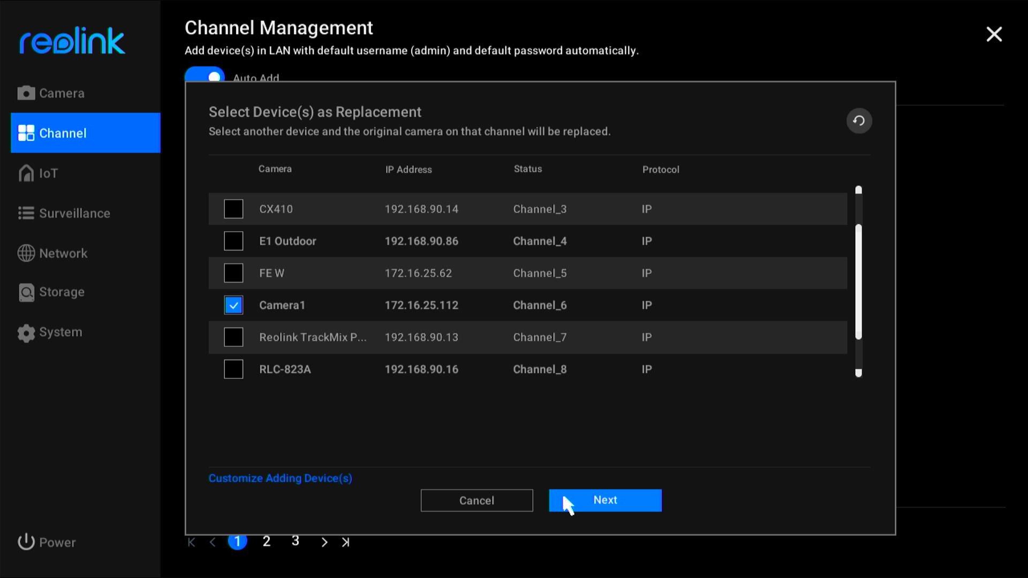Screen dimensions: 1028x578
Task: Jump to the last page arrow
Action: [346, 542]
